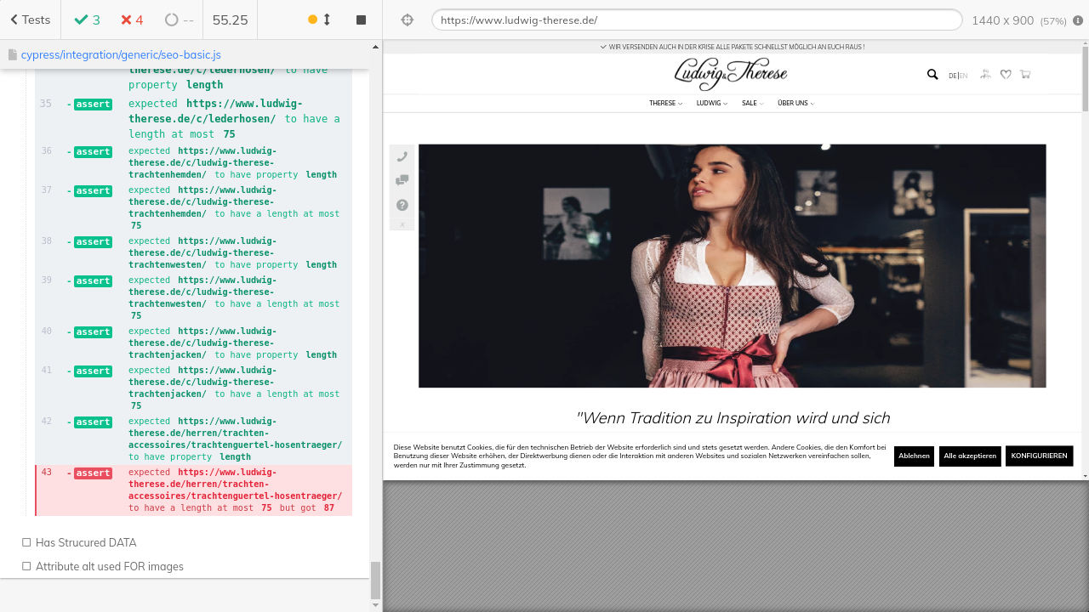The height and width of the screenshot is (612, 1089).
Task: Stop the running Cypress test
Action: point(361,20)
